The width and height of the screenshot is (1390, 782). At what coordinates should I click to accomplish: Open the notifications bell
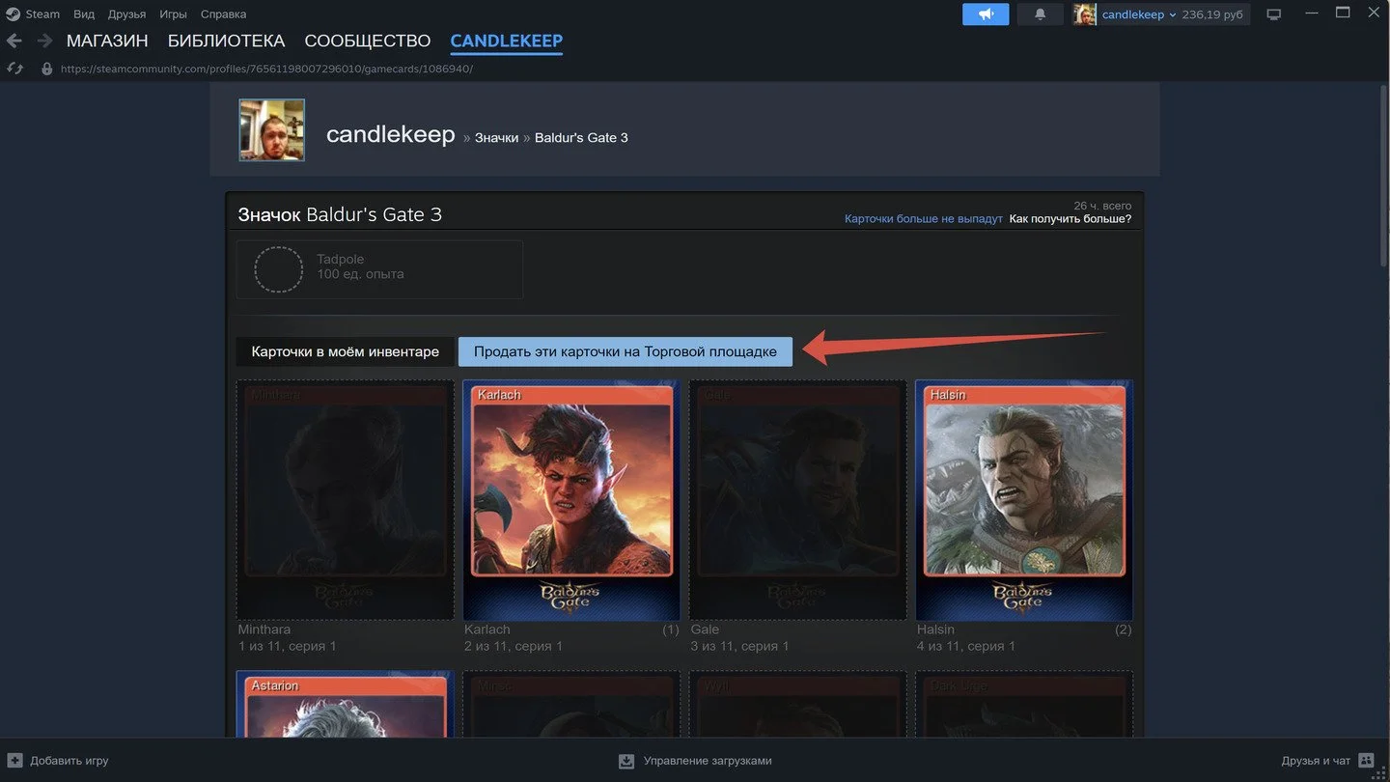click(x=1041, y=14)
